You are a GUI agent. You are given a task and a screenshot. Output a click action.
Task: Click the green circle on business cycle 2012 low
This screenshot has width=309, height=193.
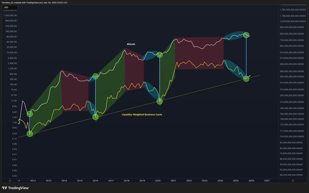click(30, 134)
